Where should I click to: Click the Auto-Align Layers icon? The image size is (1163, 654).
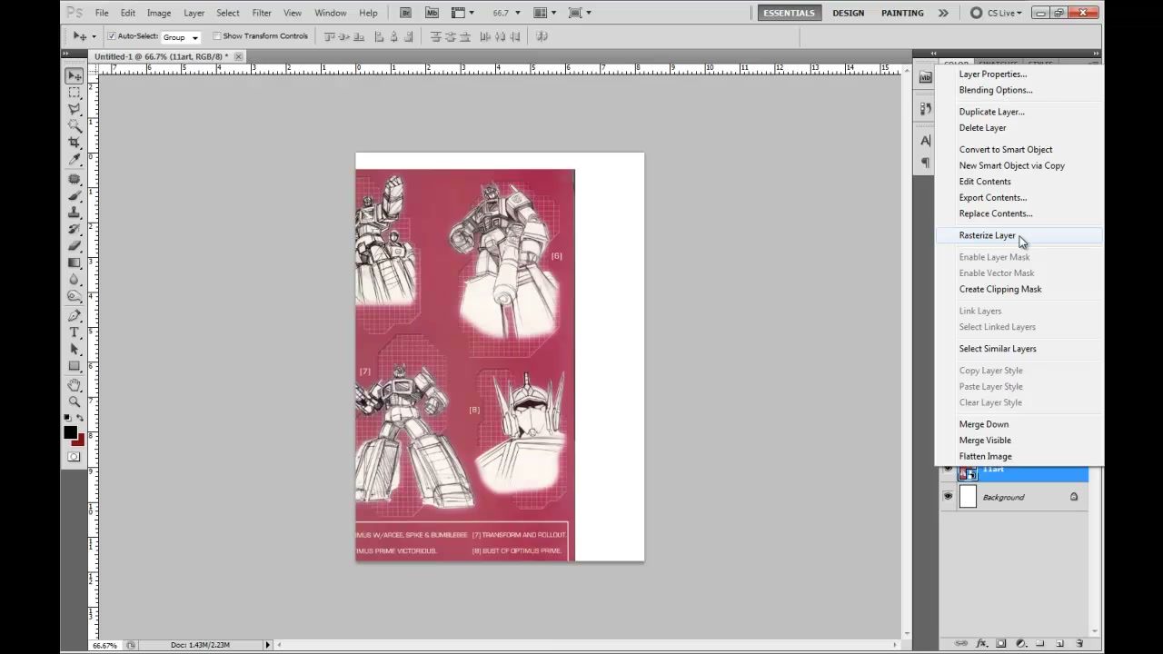tap(542, 36)
